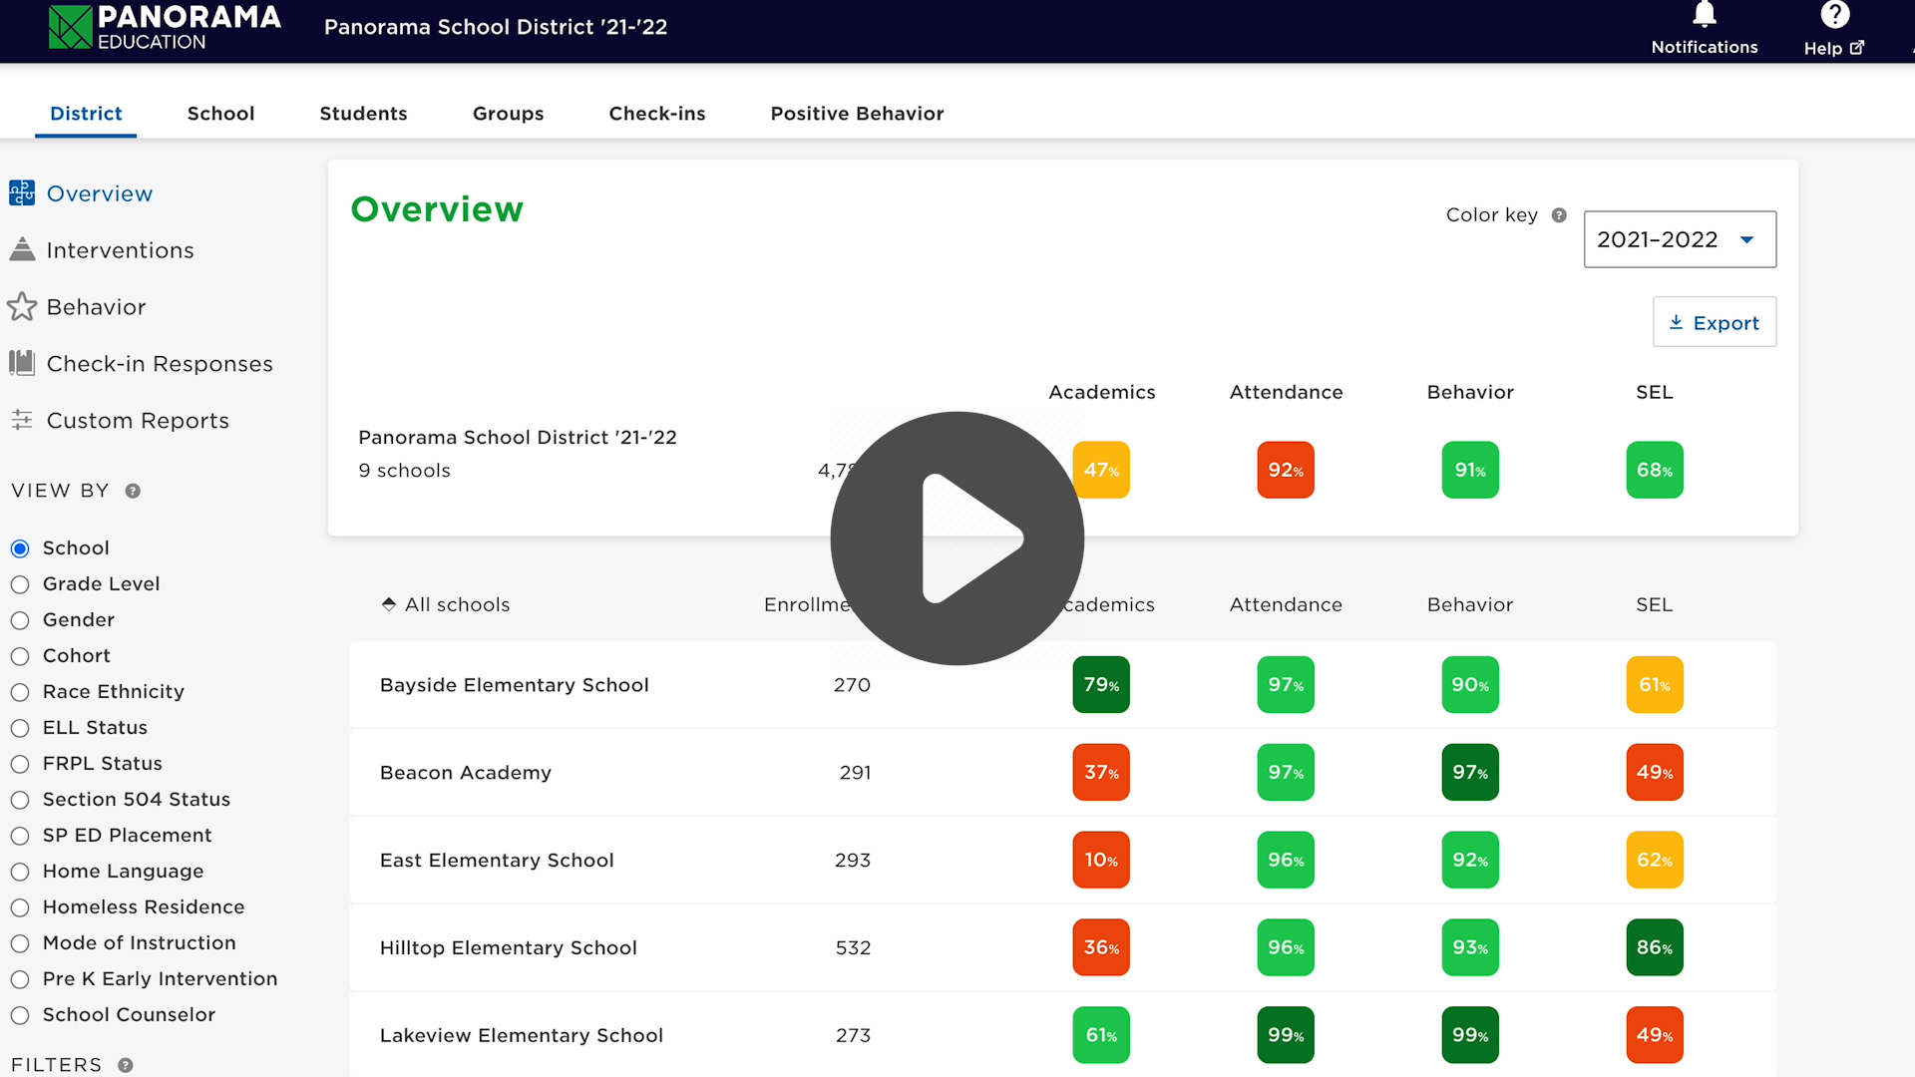Open the Interventions sidebar link
This screenshot has width=1915, height=1077.
coord(120,250)
